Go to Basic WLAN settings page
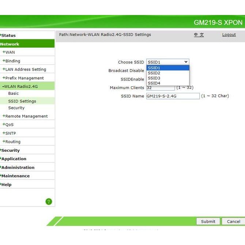 click(x=14, y=94)
